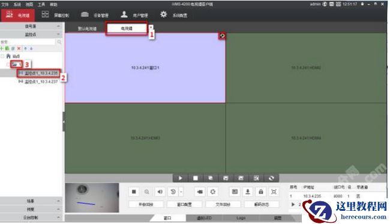Click the 窗口配置 button
The image size is (390, 224).
coord(184,204)
